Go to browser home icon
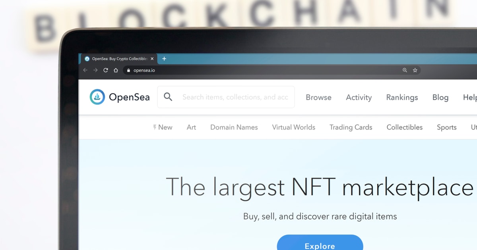Image resolution: width=477 pixels, height=250 pixels. click(116, 70)
